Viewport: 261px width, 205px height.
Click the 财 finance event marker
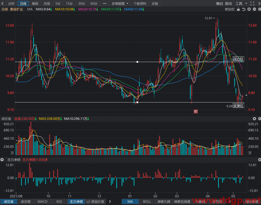[195, 111]
